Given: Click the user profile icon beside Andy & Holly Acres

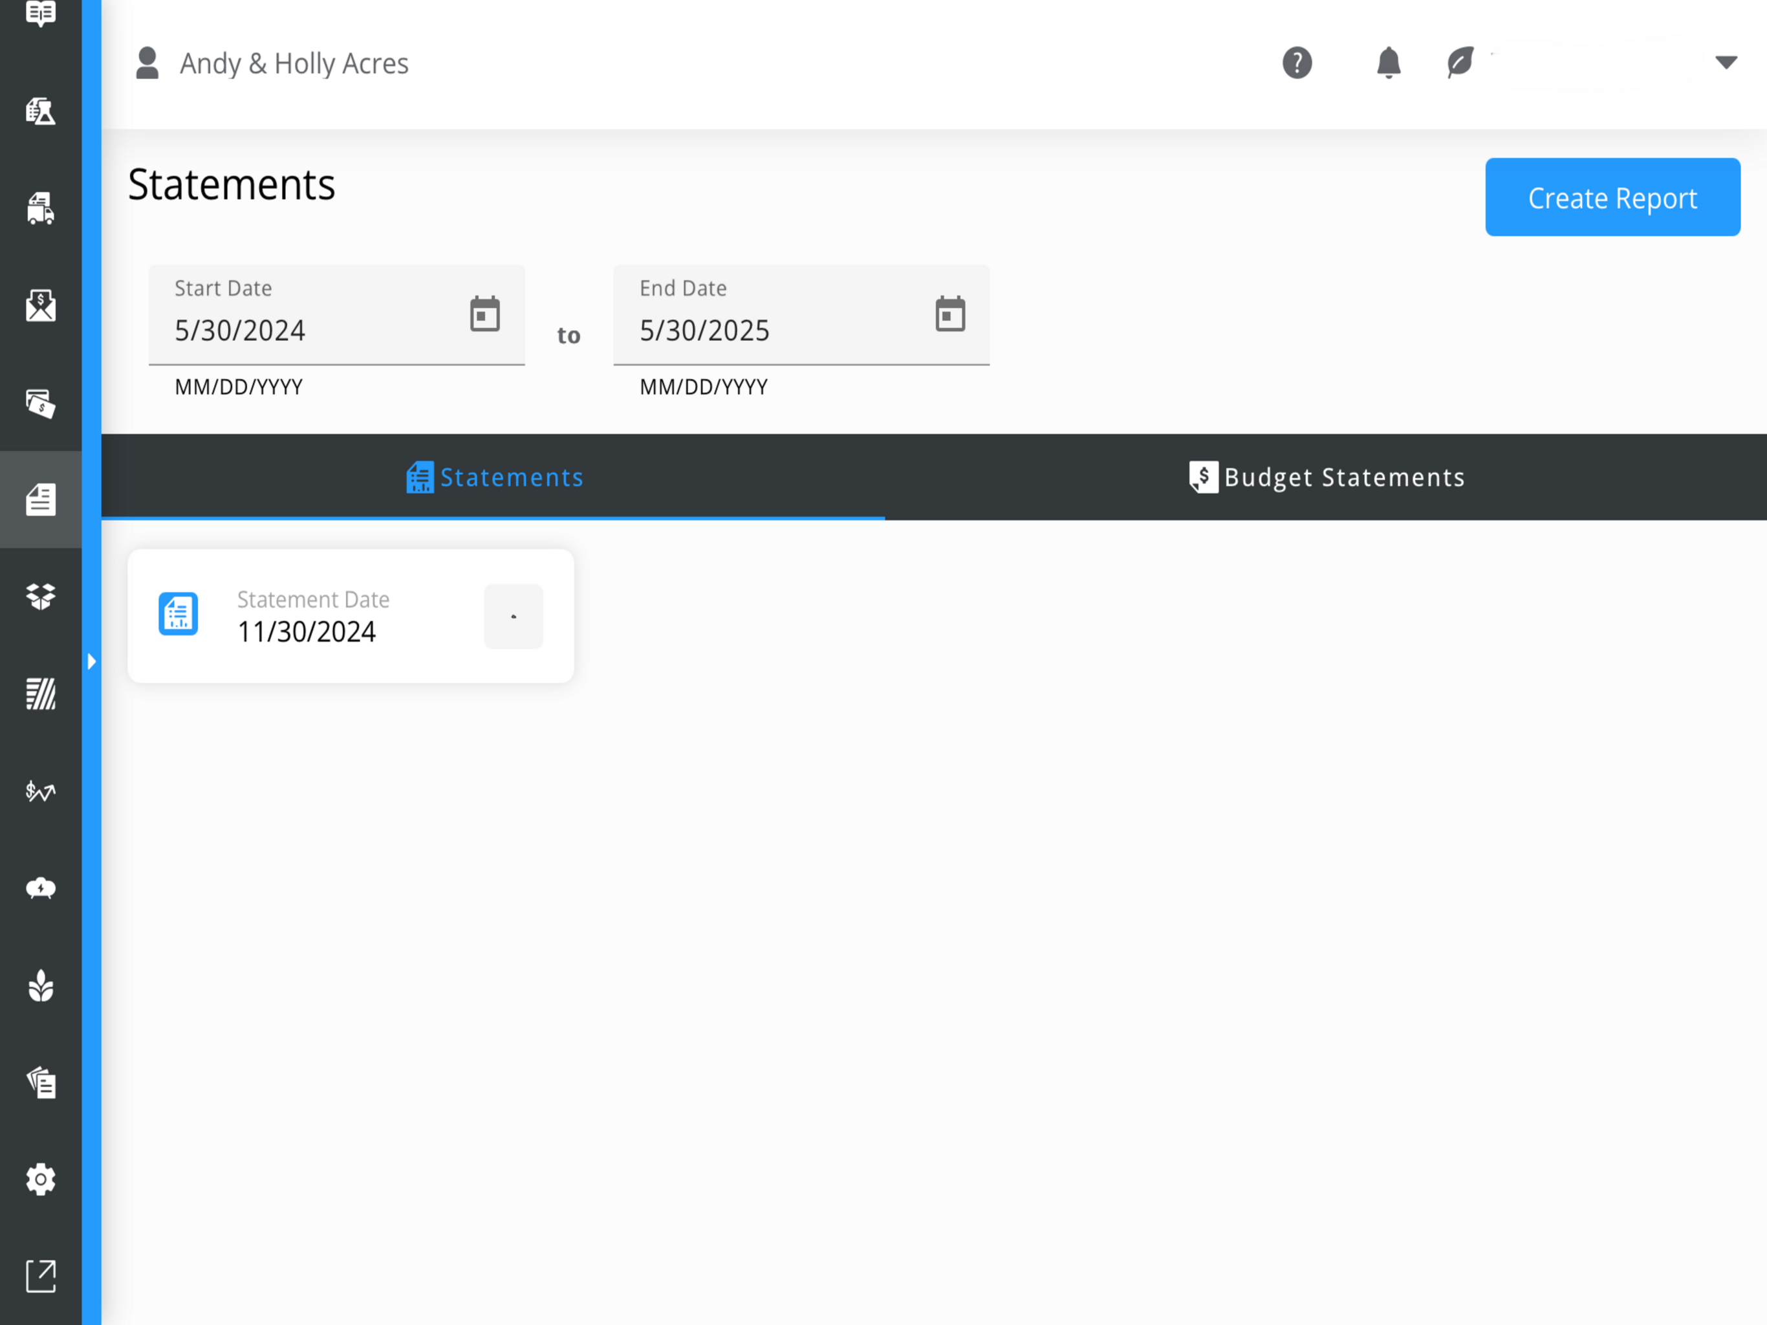Looking at the screenshot, I should pyautogui.click(x=147, y=63).
